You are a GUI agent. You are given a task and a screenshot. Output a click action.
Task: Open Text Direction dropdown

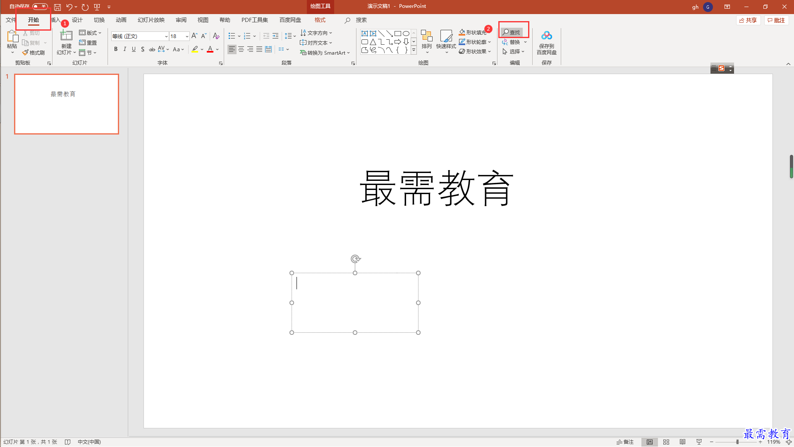point(316,33)
